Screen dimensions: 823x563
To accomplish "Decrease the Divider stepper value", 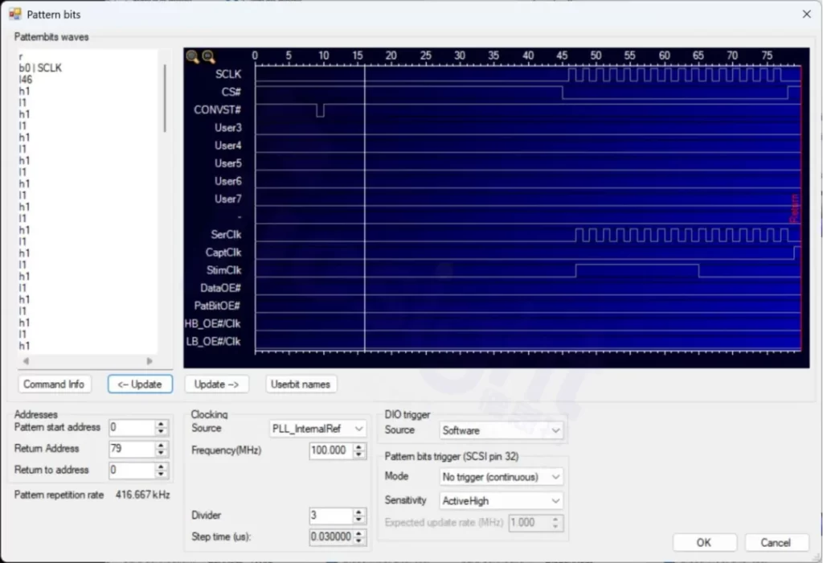I will tap(360, 520).
